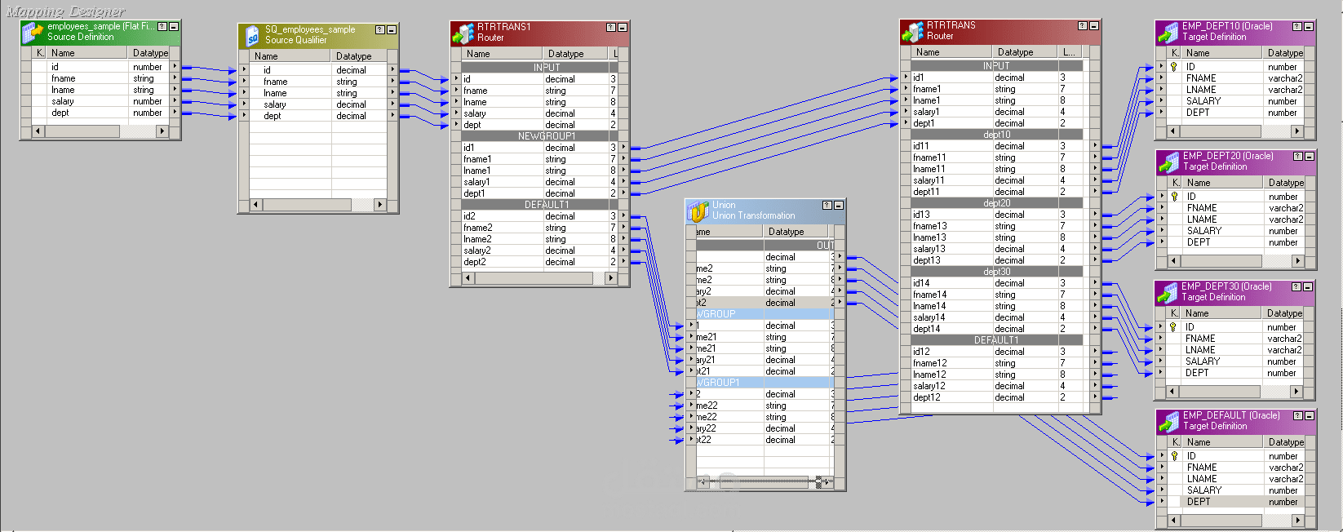This screenshot has width=1343, height=532.
Task: Click left scroll arrow in EMP_DEPT10 target
Action: [1173, 131]
